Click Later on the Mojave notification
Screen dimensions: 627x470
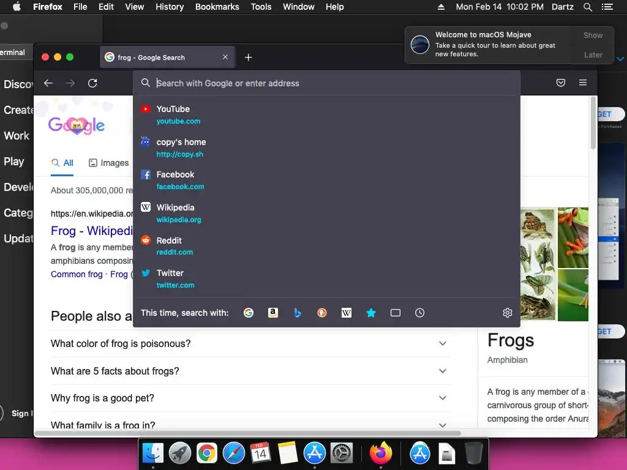(593, 54)
